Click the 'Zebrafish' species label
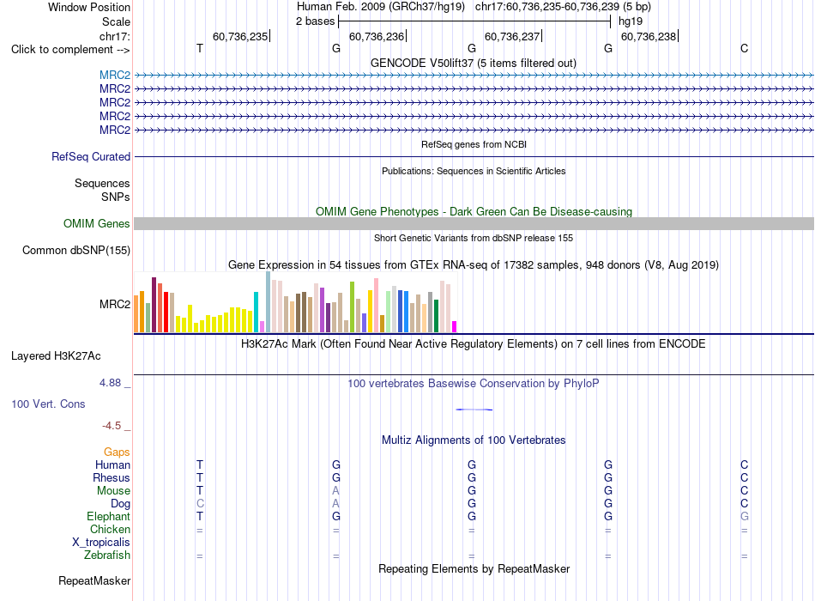Image resolution: width=815 pixels, height=601 pixels. [107, 555]
